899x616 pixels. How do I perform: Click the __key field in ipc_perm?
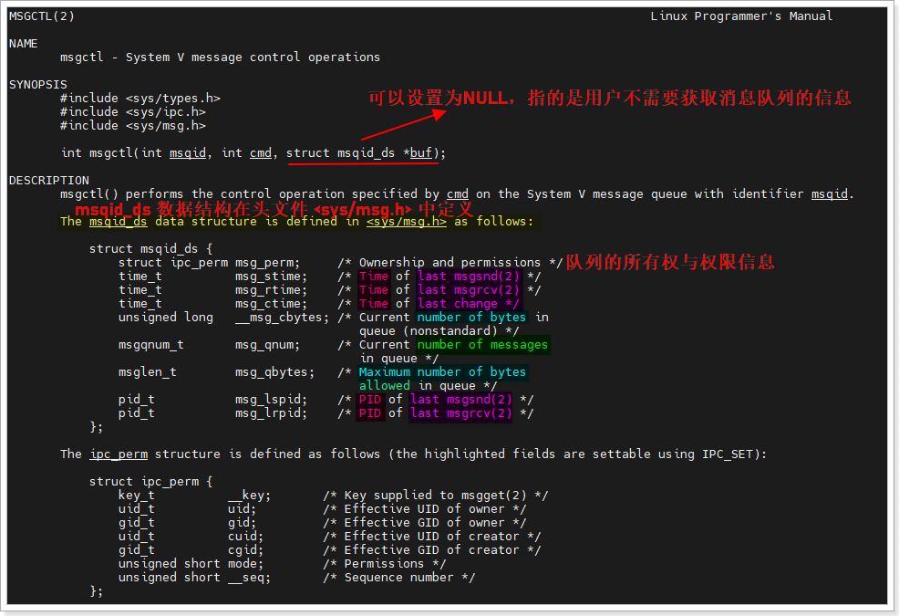(249, 496)
